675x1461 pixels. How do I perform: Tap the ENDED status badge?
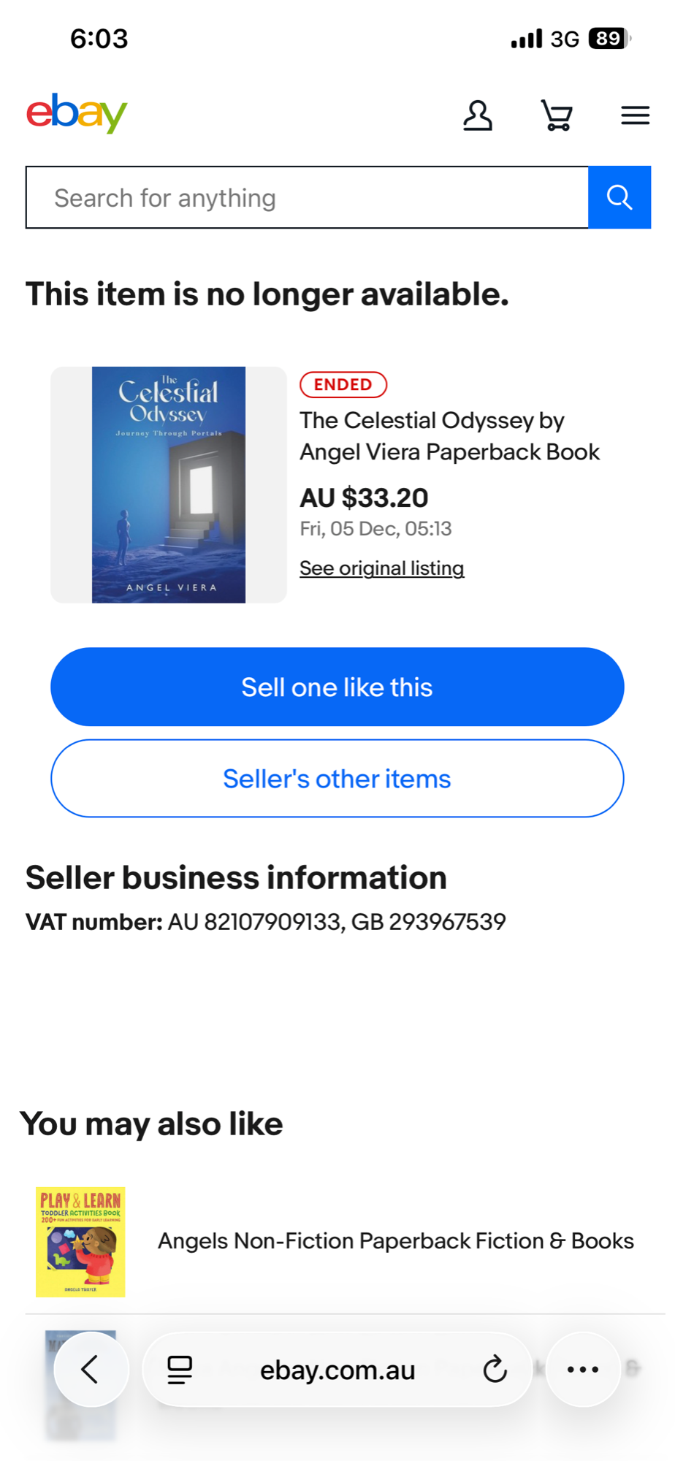pos(343,384)
